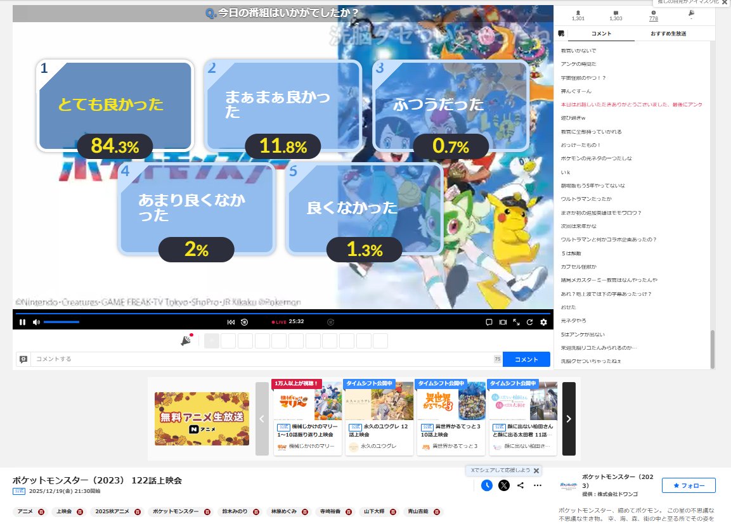The image size is (731, 524).
Task: Toggle comment display on the video
Action: pos(489,322)
